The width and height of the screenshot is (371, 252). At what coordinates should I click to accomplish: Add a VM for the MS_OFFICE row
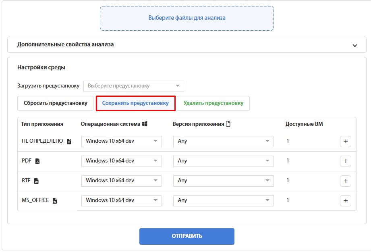(345, 200)
